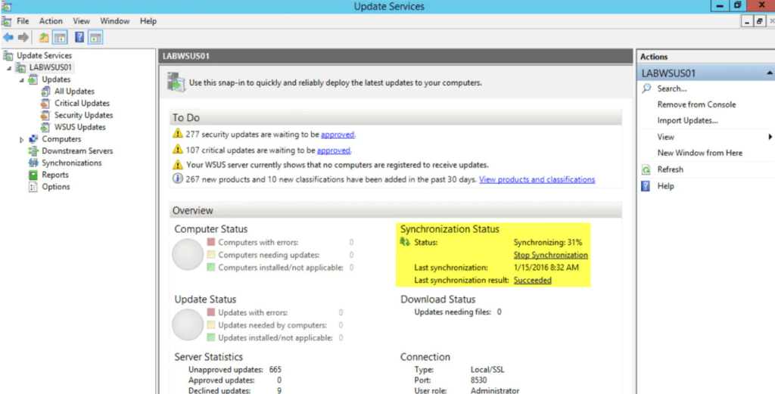
Task: Toggle Show/Hide Action Pane toolbar icon
Action: point(96,38)
